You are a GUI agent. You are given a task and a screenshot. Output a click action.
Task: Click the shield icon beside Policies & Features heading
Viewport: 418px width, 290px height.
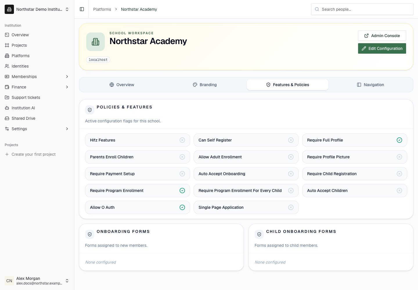click(x=90, y=110)
